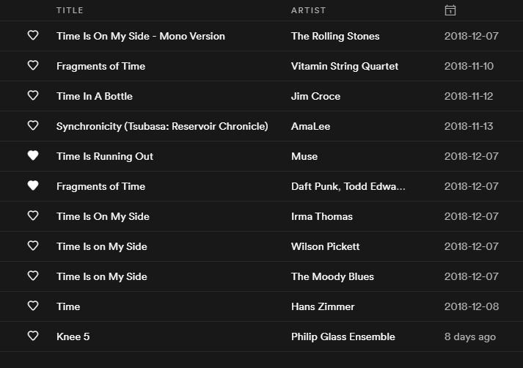Viewport: 523px width, 368px height.
Task: Like the Irma Thomas track
Action: coord(33,216)
